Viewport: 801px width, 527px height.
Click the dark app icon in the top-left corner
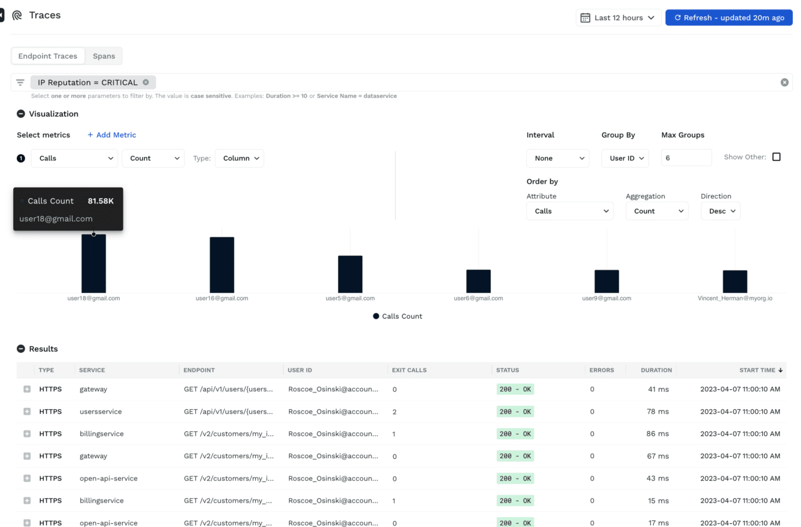[x=4, y=14]
